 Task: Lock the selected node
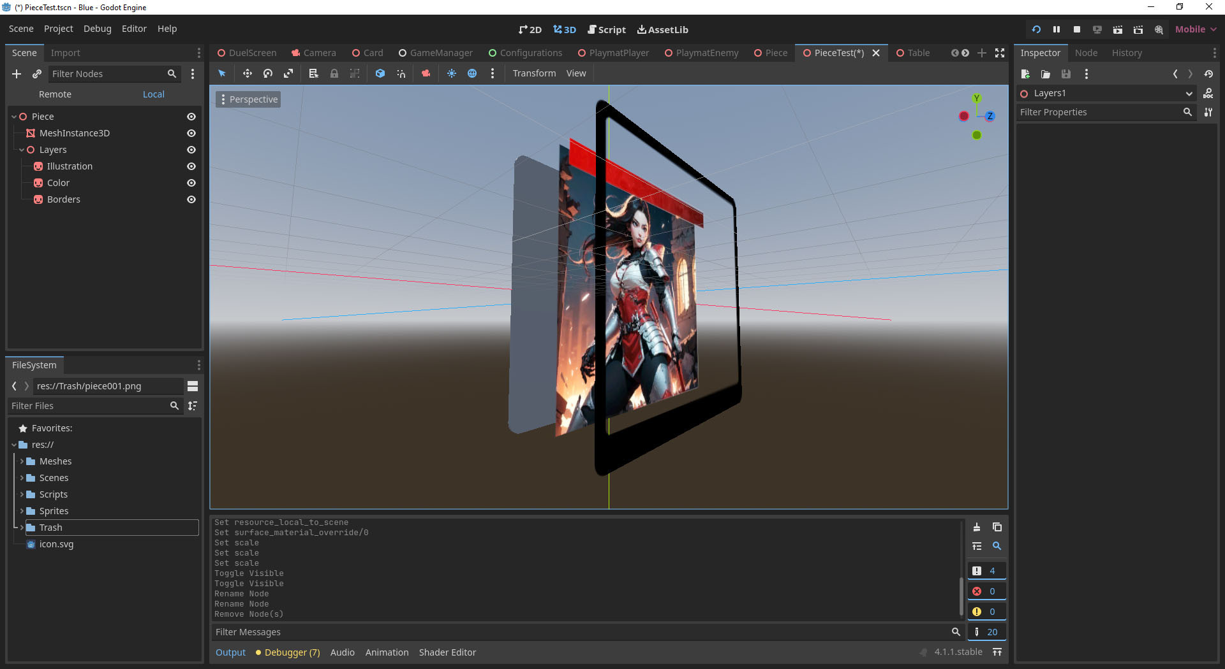(334, 73)
